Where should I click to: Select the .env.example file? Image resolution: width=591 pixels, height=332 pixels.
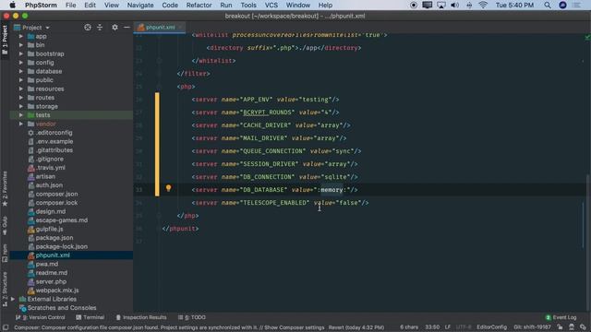[x=54, y=141]
